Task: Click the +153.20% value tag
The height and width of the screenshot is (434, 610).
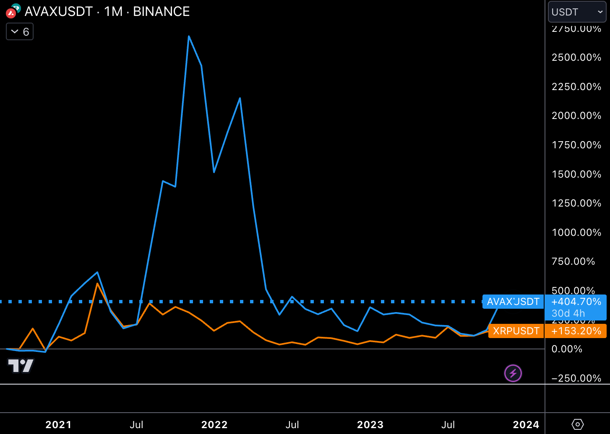Action: point(576,331)
